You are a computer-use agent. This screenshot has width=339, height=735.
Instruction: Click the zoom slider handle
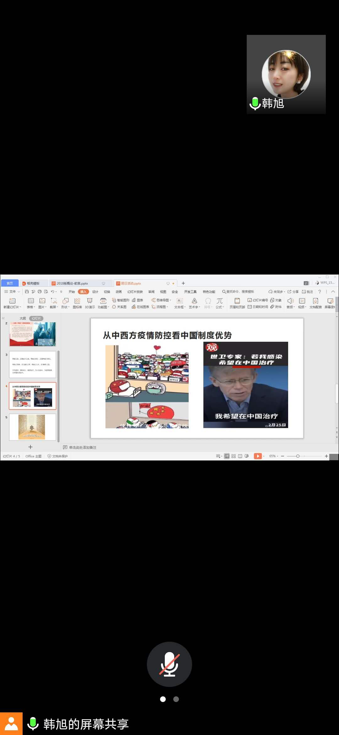[x=298, y=456]
